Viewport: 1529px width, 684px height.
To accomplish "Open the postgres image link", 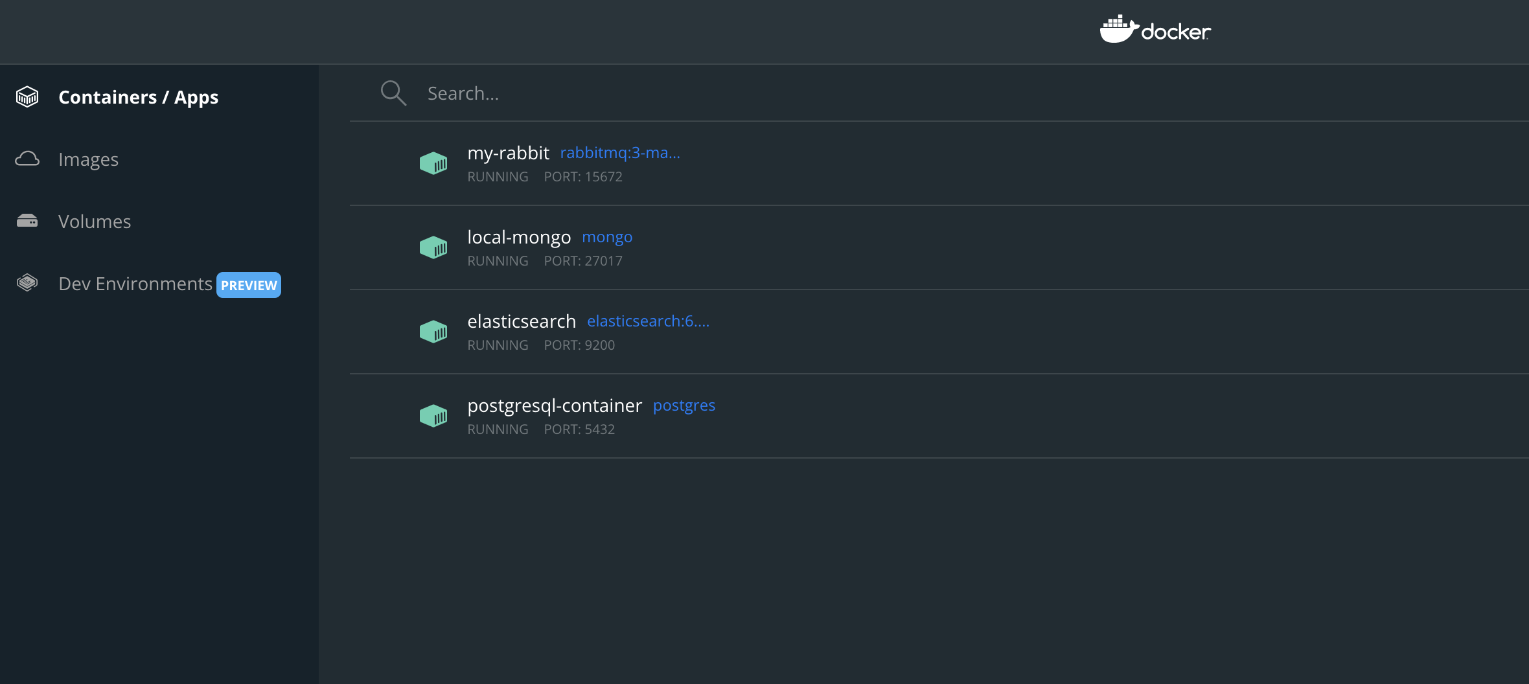I will click(x=684, y=405).
